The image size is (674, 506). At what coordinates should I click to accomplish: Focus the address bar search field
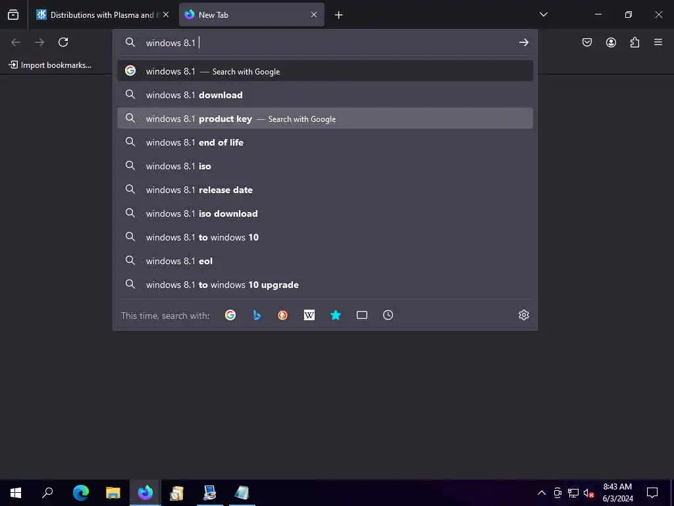326,43
